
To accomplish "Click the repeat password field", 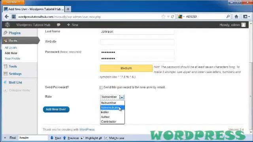I will click(x=137, y=58).
